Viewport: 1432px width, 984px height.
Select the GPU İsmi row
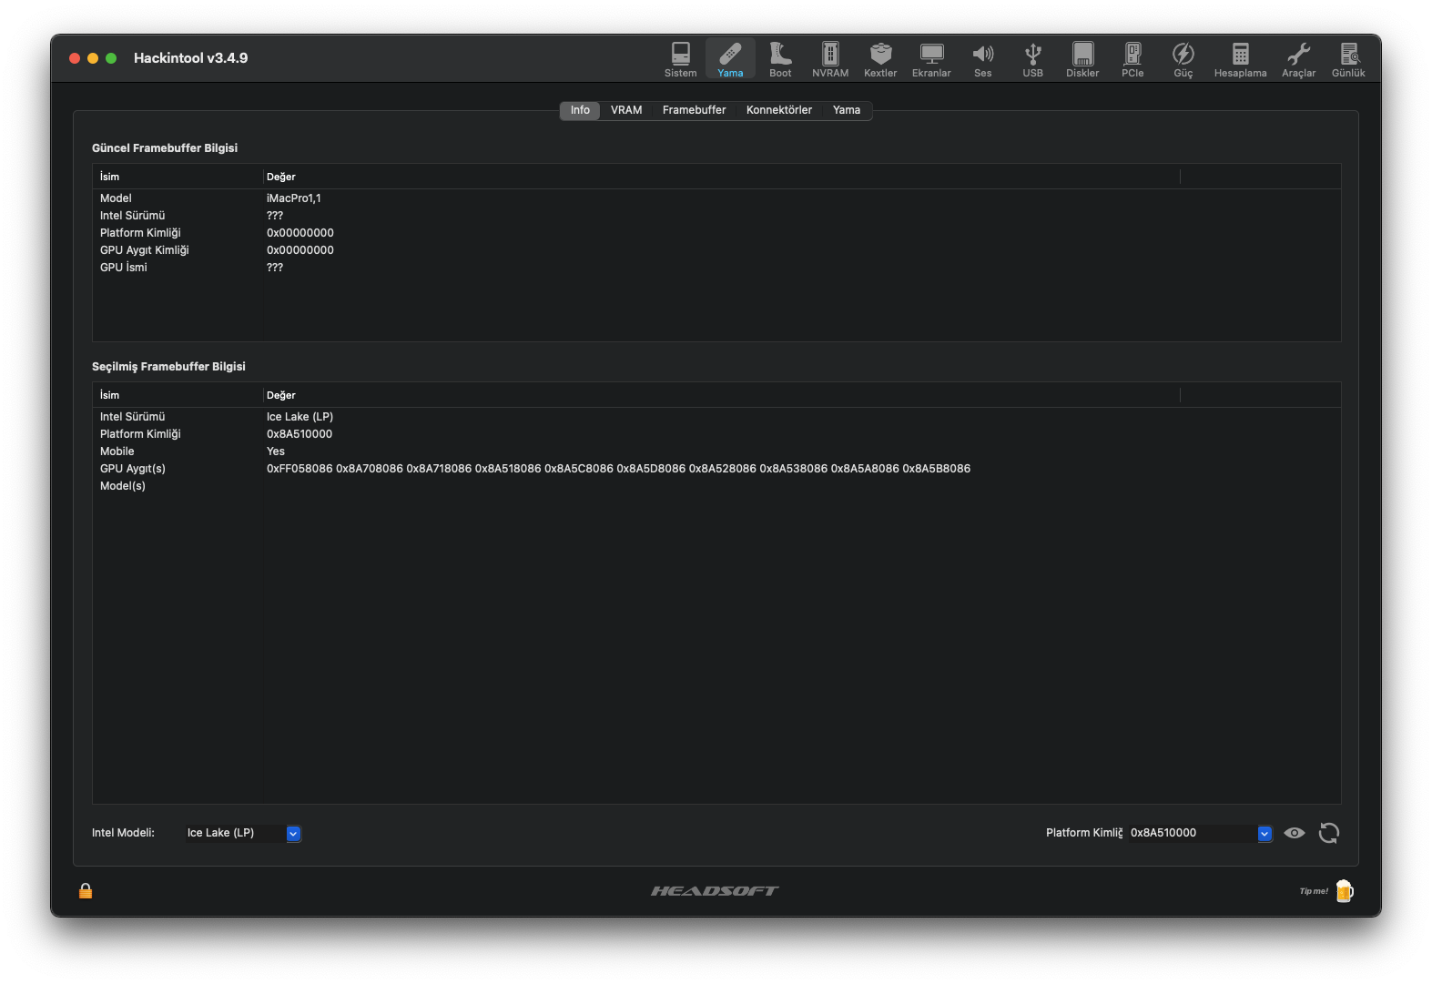[716, 268]
